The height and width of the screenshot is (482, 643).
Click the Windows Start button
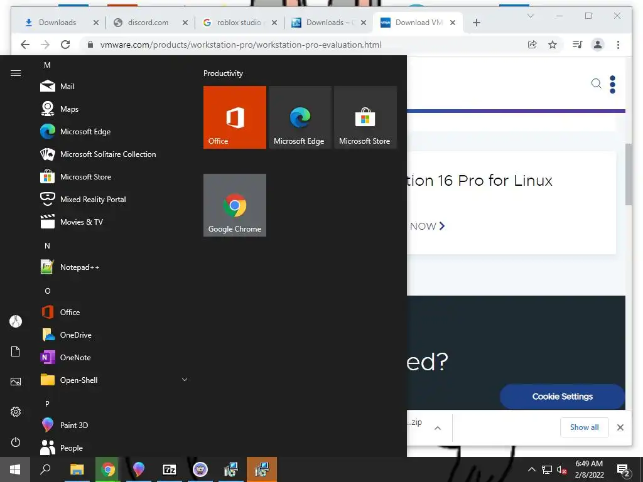(x=15, y=469)
